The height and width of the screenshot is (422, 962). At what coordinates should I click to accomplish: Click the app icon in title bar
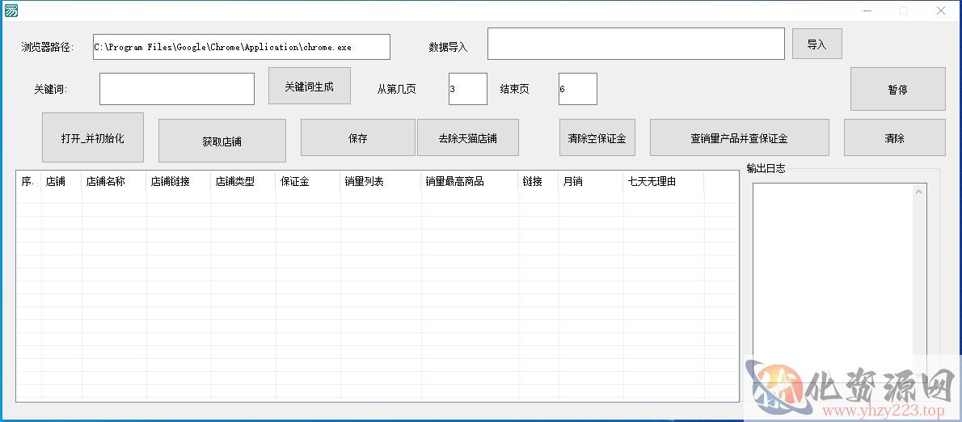(11, 10)
